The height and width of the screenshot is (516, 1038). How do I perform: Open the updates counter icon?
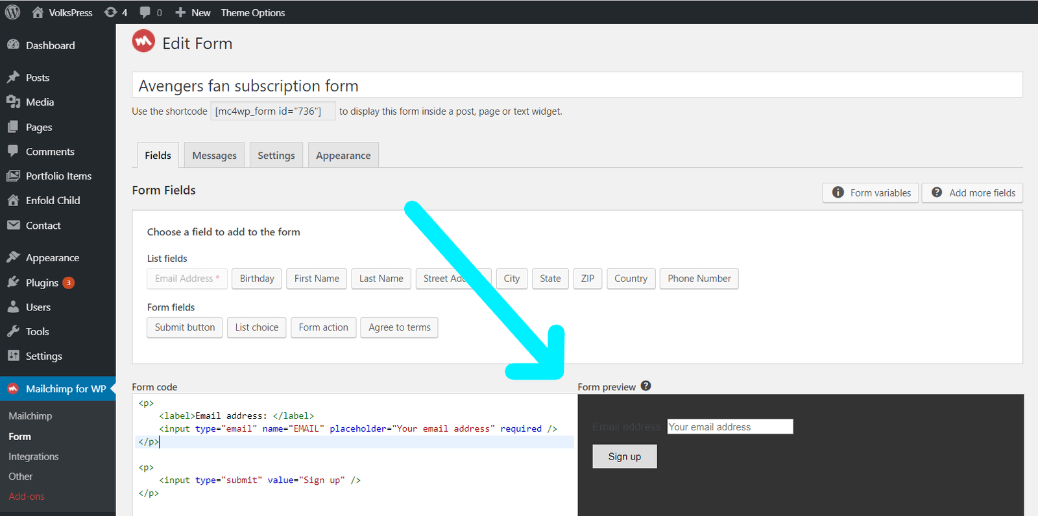click(111, 12)
